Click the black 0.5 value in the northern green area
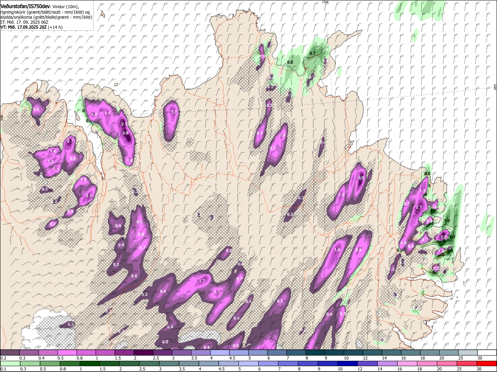497x372 pixels. coord(290,62)
